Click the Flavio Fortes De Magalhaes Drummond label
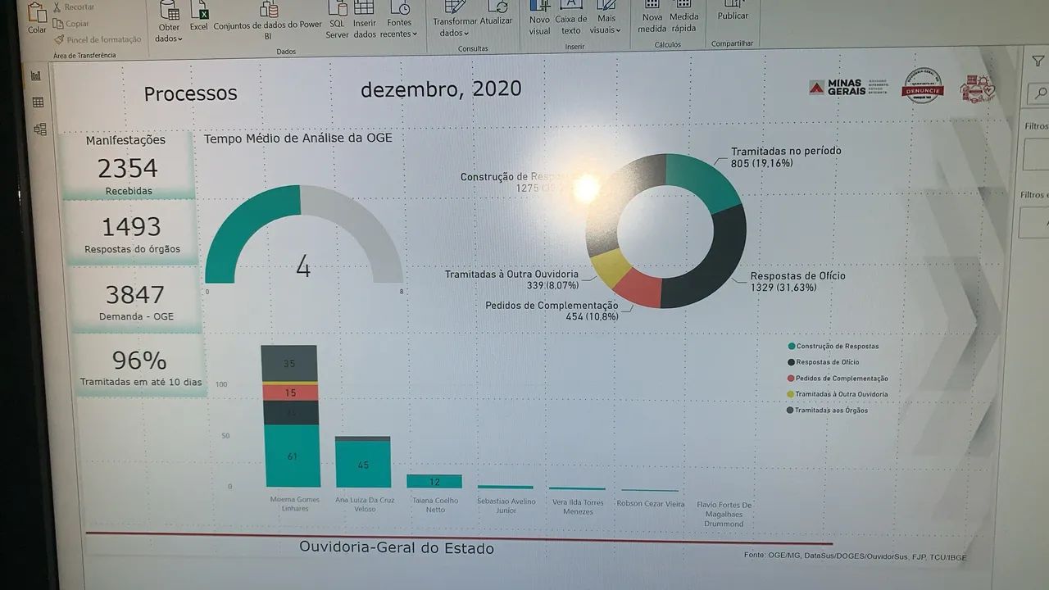Image resolution: width=1049 pixels, height=590 pixels. coord(724,514)
